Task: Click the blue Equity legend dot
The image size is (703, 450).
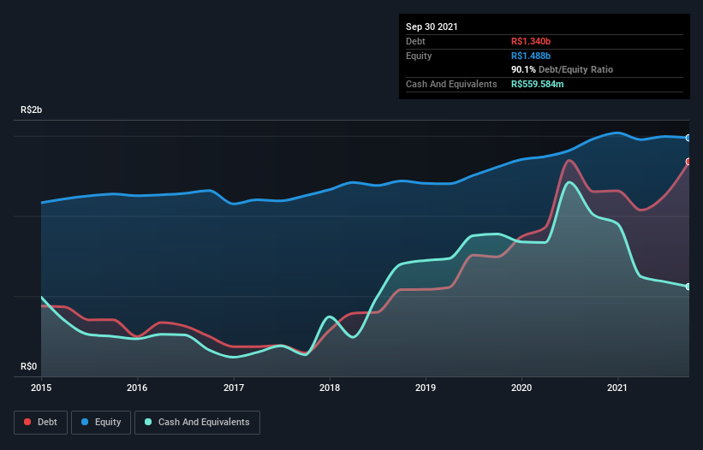Action: 85,422
